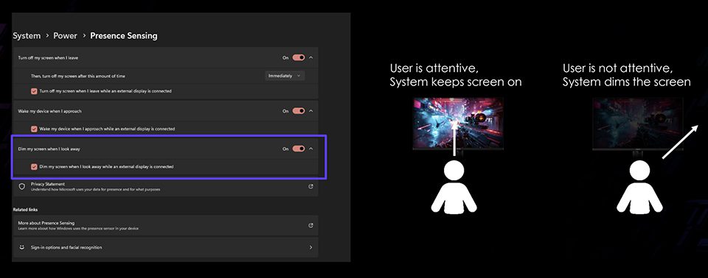Screen dimensions: 708x278
Task: Toggle off Turn off my screen when I leave
Action: coord(299,57)
